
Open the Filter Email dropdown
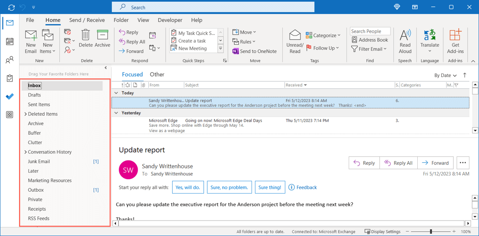tap(370, 49)
